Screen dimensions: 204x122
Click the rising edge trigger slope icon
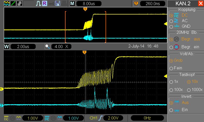pos(100,118)
